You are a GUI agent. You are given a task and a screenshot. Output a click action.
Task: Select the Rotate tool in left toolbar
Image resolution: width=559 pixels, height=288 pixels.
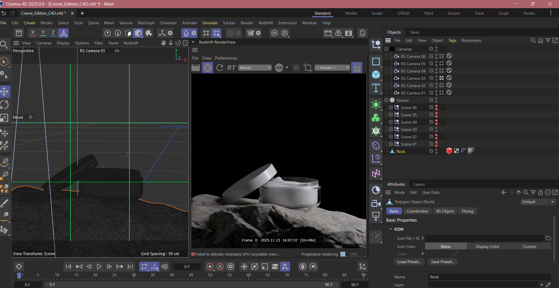click(4, 105)
